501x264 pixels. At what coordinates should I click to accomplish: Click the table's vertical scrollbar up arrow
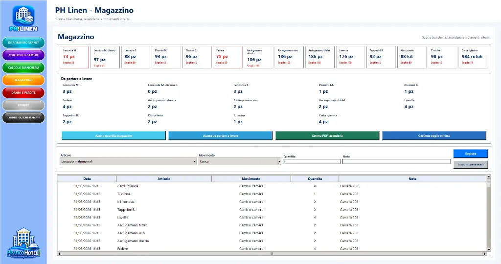click(489, 176)
